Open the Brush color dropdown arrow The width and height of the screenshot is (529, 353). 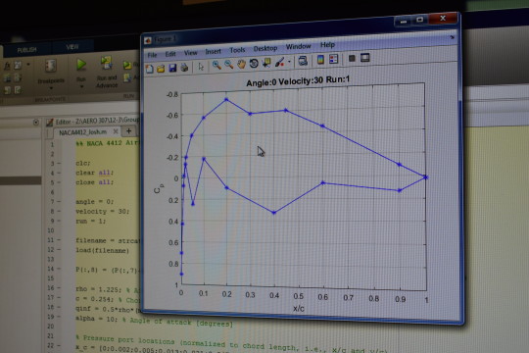[289, 62]
